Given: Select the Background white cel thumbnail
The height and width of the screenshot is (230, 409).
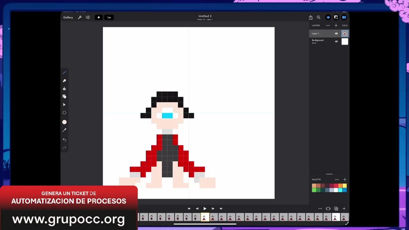Looking at the screenshot, I should (345, 41).
